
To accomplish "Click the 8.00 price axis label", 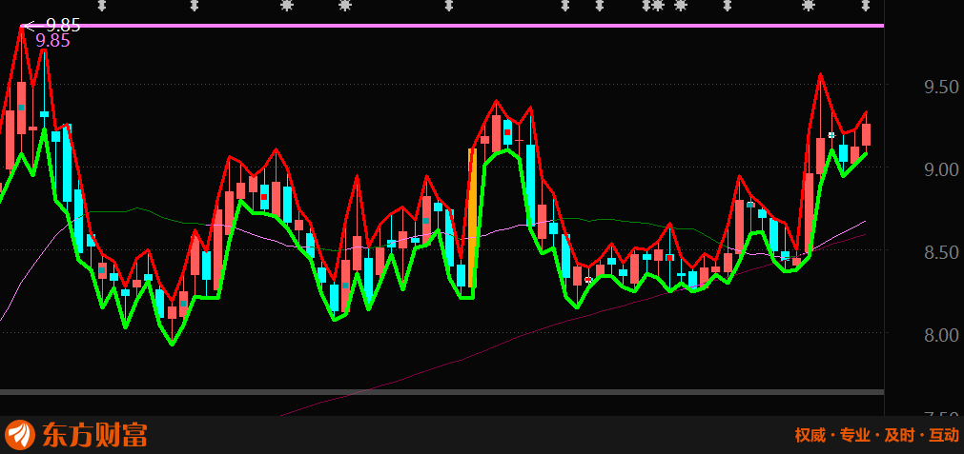I will [x=941, y=335].
